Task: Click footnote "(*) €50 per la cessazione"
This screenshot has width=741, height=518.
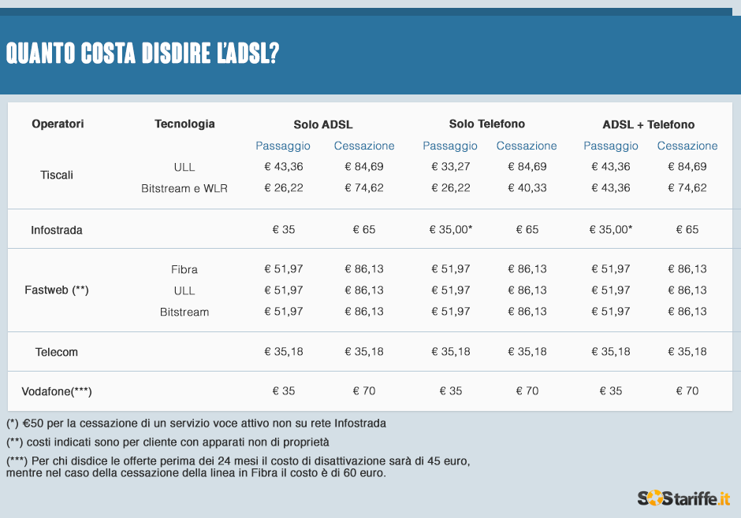Action: [196, 424]
